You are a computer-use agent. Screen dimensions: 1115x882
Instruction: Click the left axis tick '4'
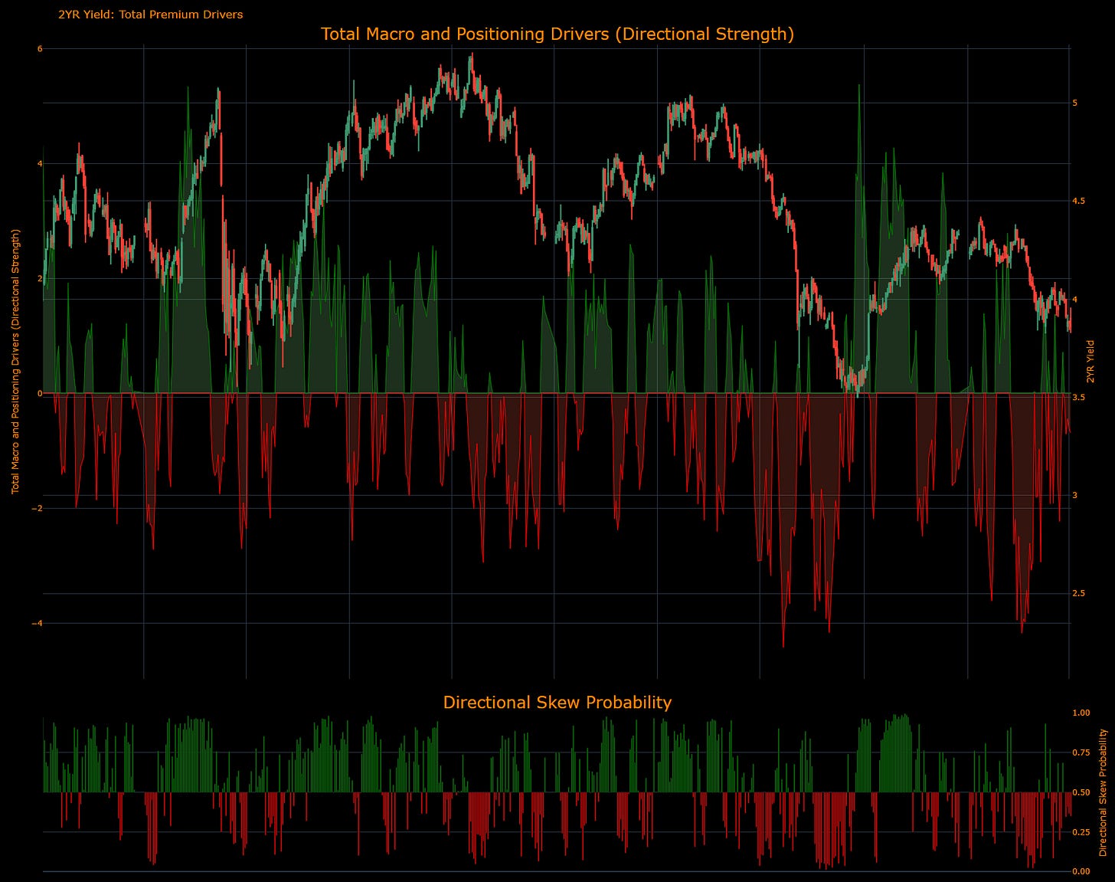(x=40, y=164)
